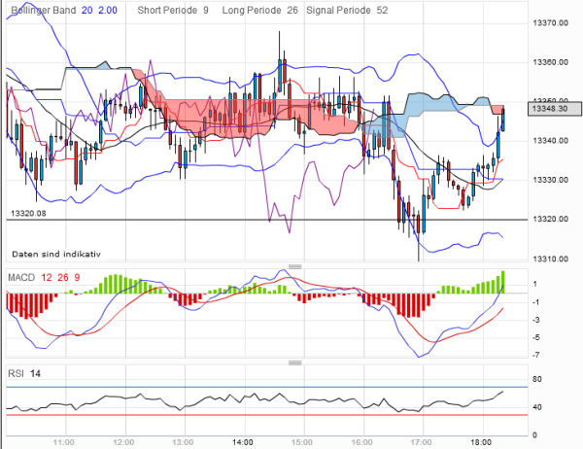
Task: Click the splitter handle above MACD panel
Action: tap(294, 266)
